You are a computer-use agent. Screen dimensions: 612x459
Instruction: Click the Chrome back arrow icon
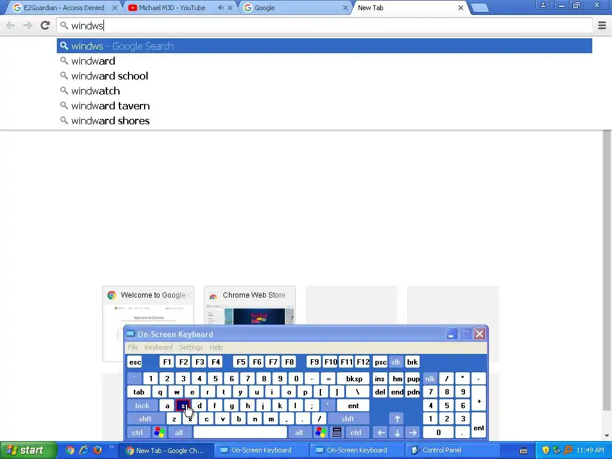point(11,26)
